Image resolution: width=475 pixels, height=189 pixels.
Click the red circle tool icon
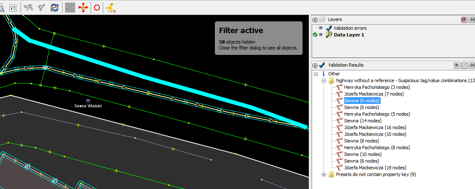point(97,8)
